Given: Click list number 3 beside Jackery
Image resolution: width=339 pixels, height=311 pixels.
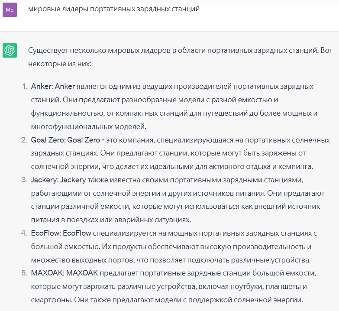Looking at the screenshot, I should [x=24, y=180].
